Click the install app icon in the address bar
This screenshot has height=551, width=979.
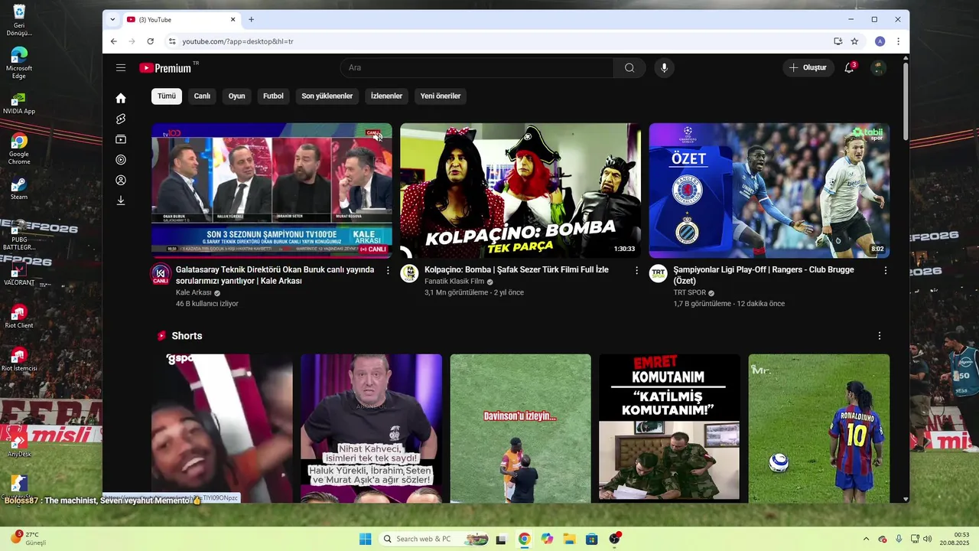tap(838, 41)
